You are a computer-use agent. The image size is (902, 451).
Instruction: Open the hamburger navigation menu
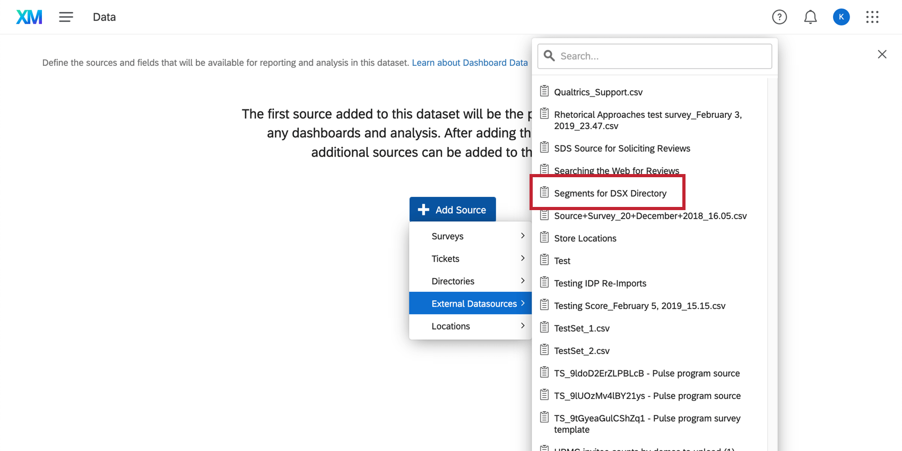[66, 17]
